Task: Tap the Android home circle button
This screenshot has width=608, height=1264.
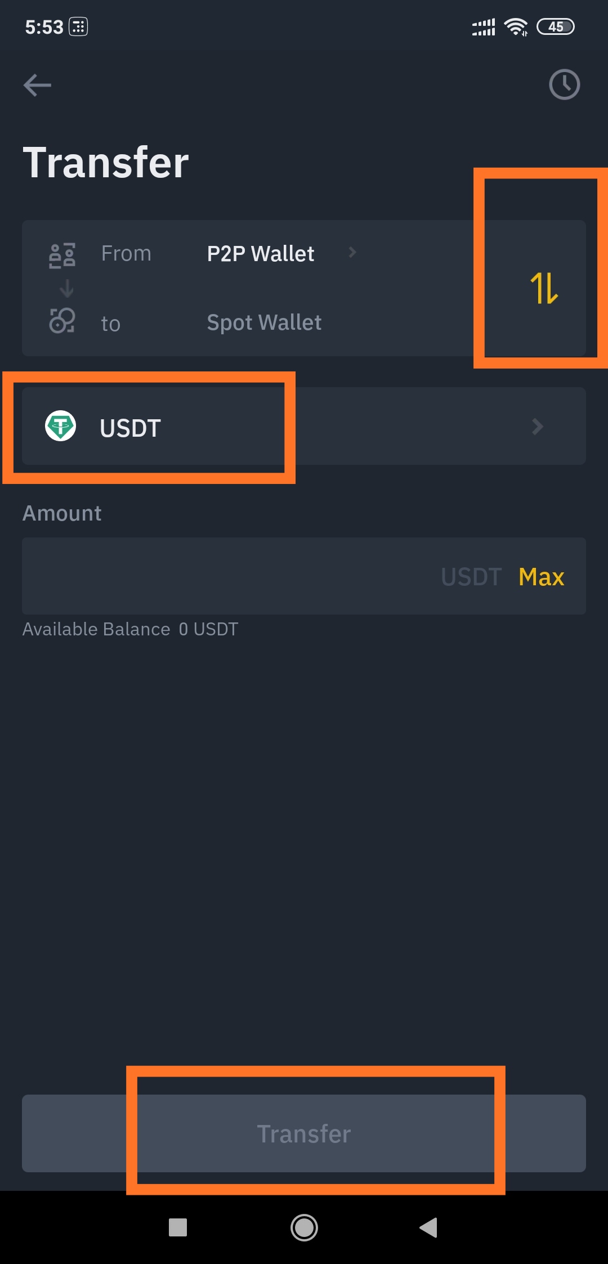Action: pos(304,1227)
